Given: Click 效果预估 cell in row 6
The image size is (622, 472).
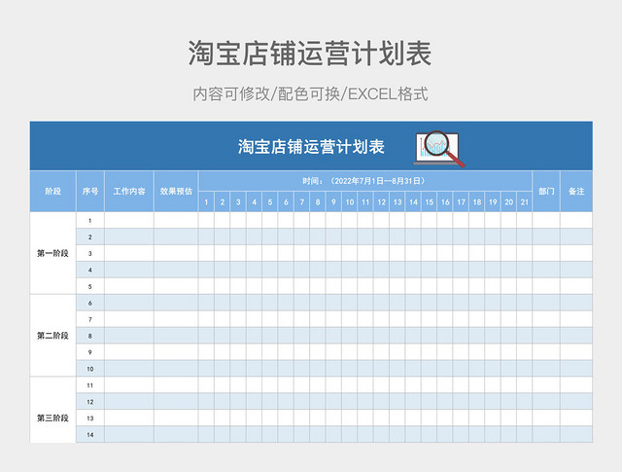Looking at the screenshot, I should 176,303.
